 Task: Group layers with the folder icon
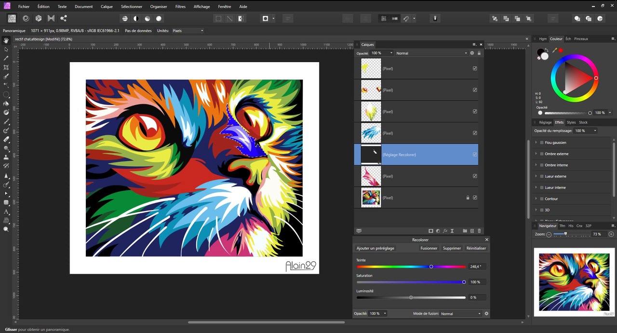click(x=465, y=231)
